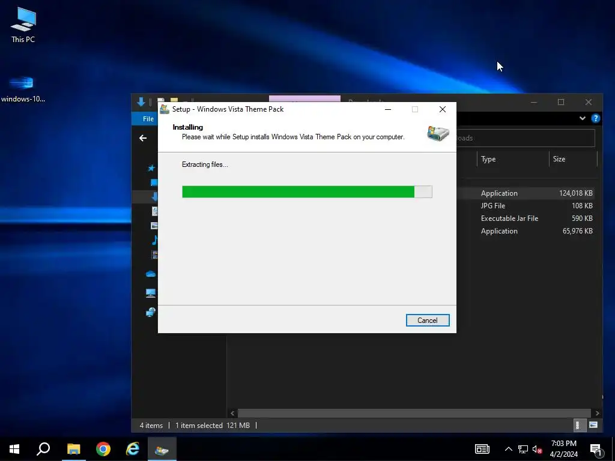This screenshot has width=615, height=461.
Task: Launch Google Chrome from the taskbar
Action: pyautogui.click(x=103, y=449)
